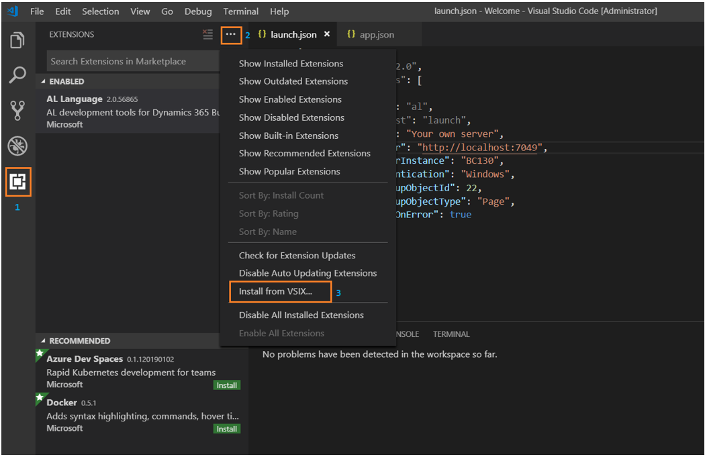Click the launch.json file braces icon
Viewport: 707px width, 457px height.
click(262, 34)
